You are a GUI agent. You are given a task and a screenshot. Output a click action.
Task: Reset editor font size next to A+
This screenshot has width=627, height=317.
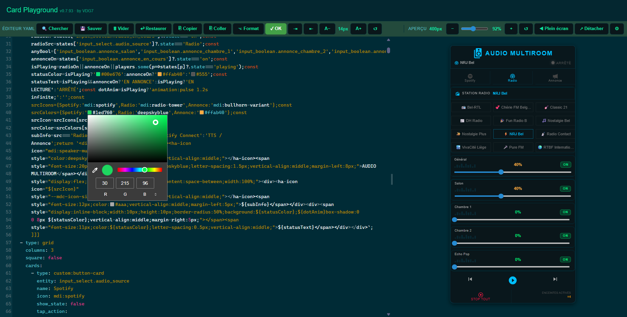coord(375,29)
